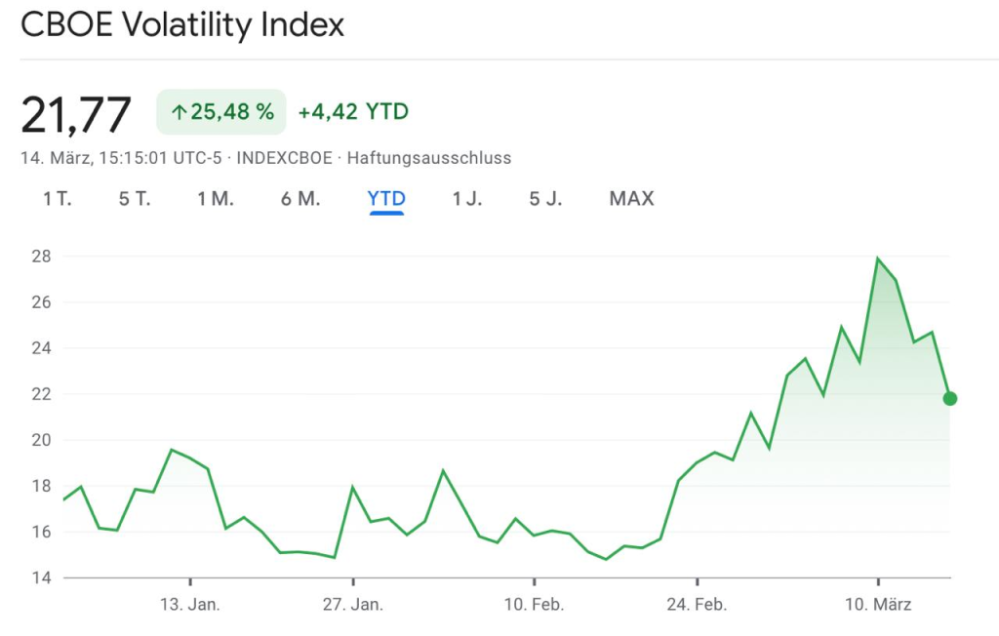Click the 21,77 current price value
The height and width of the screenshot is (636, 999).
coord(76,115)
